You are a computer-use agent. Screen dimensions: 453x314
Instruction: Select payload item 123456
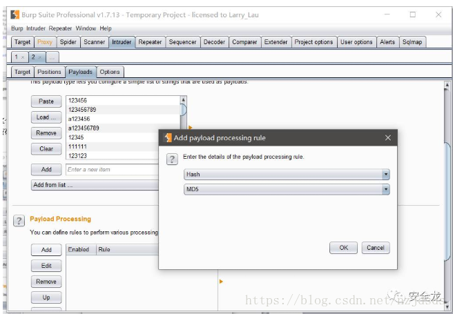pyautogui.click(x=123, y=101)
